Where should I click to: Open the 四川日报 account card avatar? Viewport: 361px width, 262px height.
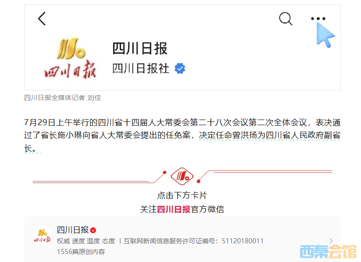tap(42, 235)
